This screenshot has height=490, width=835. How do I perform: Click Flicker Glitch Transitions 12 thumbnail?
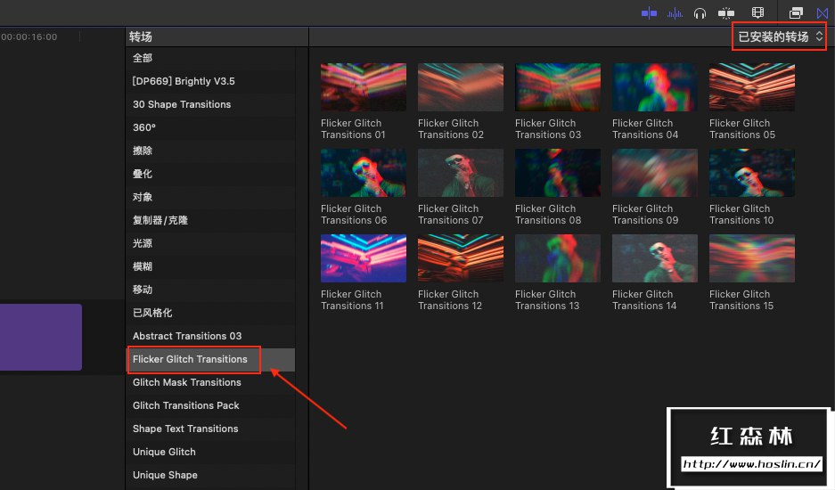coord(461,258)
